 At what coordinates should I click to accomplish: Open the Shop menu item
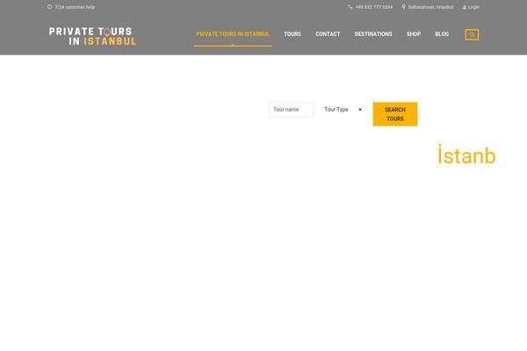414,34
